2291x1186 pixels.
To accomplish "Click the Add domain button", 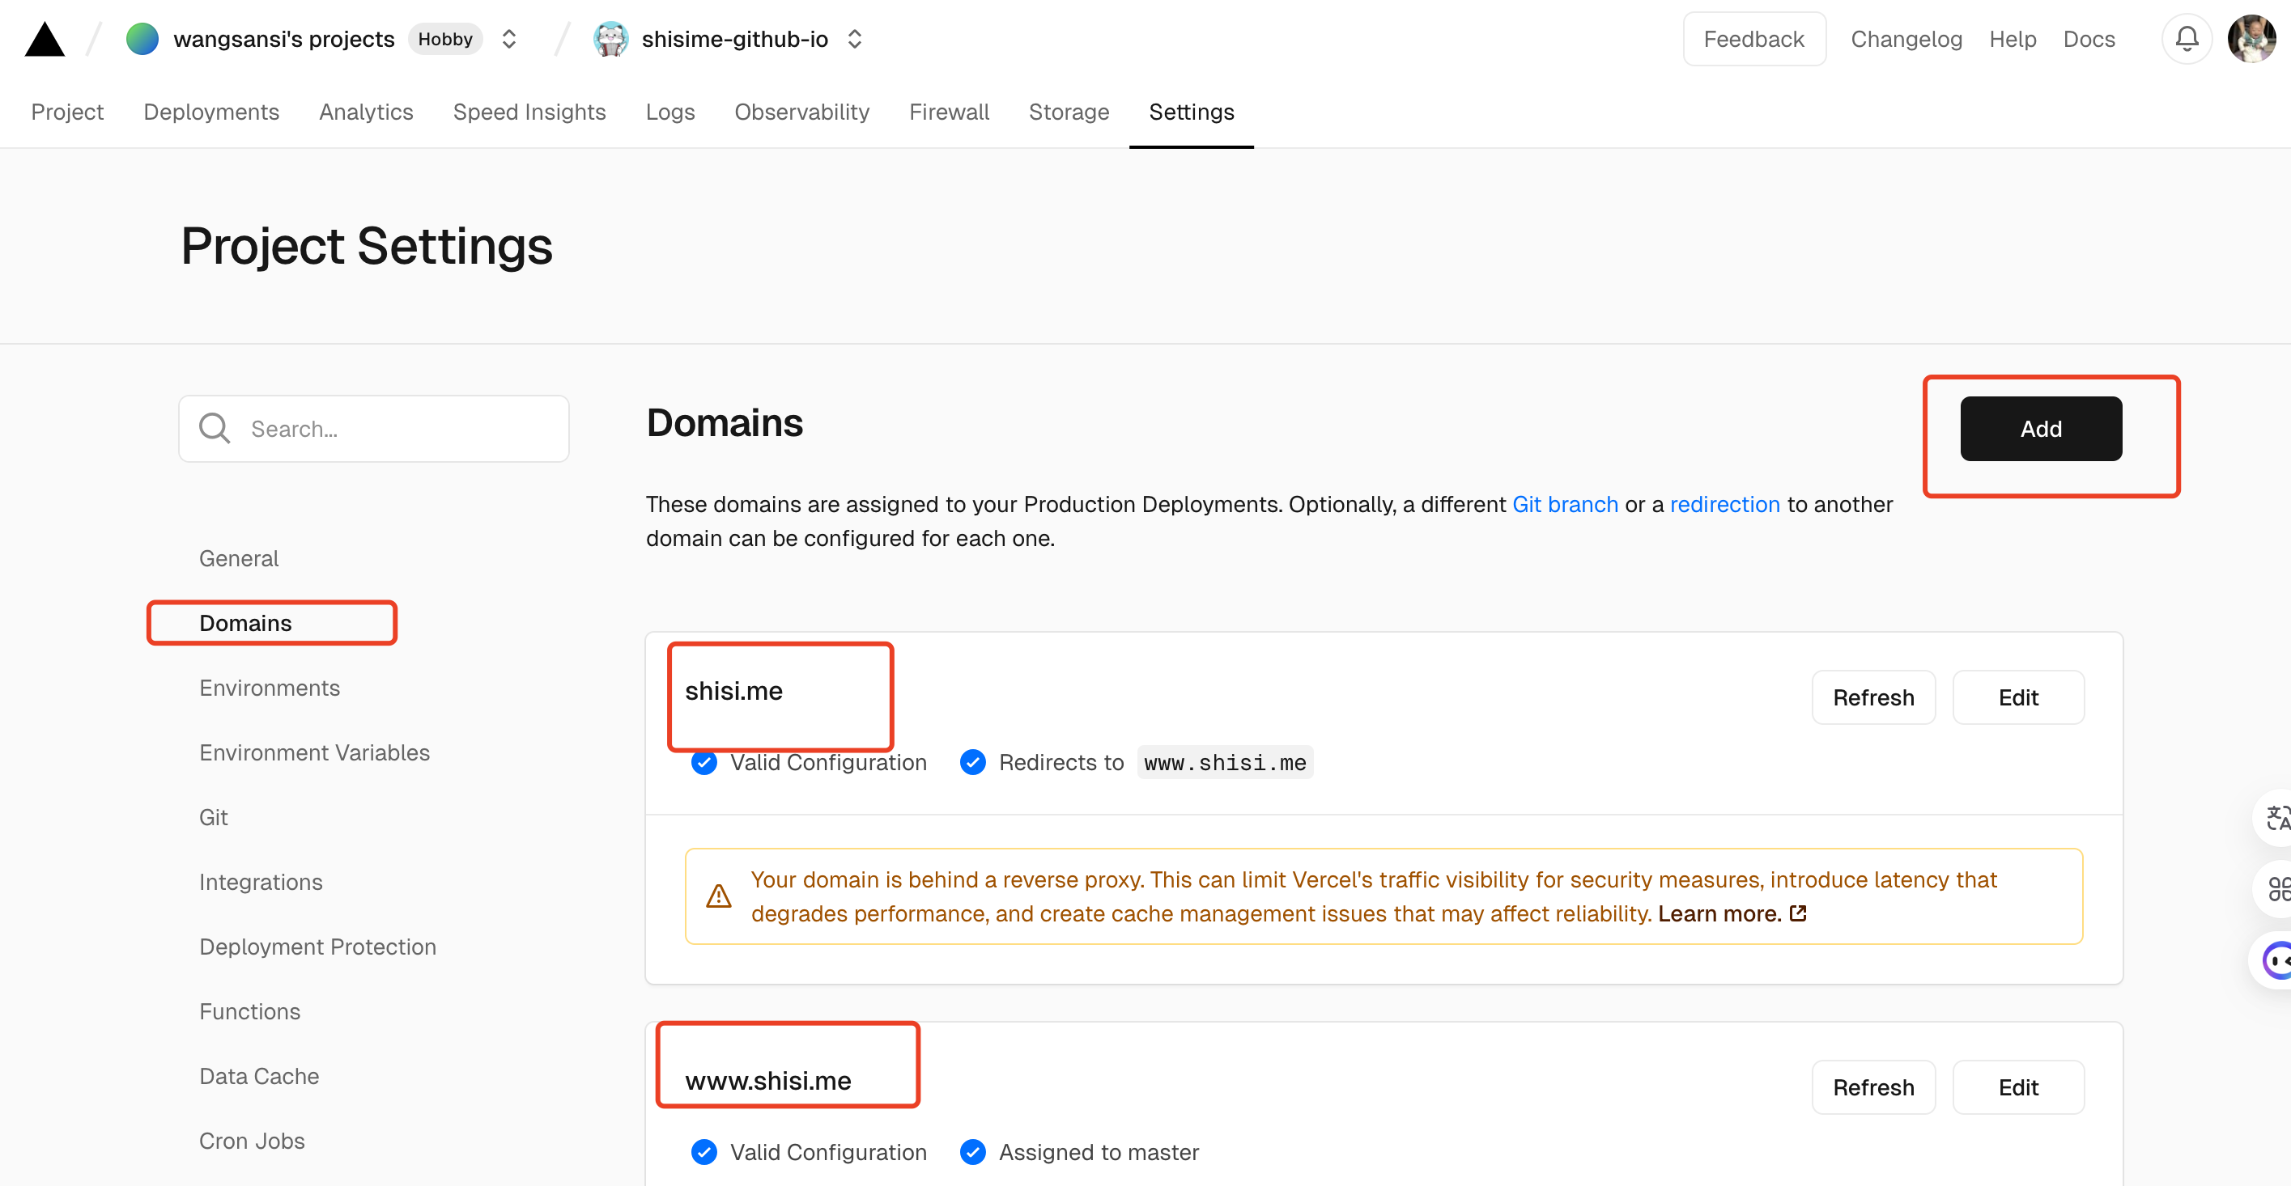I will 2040,429.
